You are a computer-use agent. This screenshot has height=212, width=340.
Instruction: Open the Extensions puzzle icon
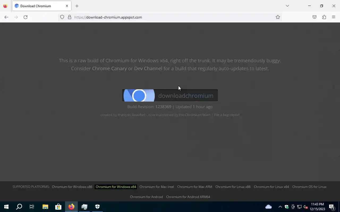coord(324,17)
